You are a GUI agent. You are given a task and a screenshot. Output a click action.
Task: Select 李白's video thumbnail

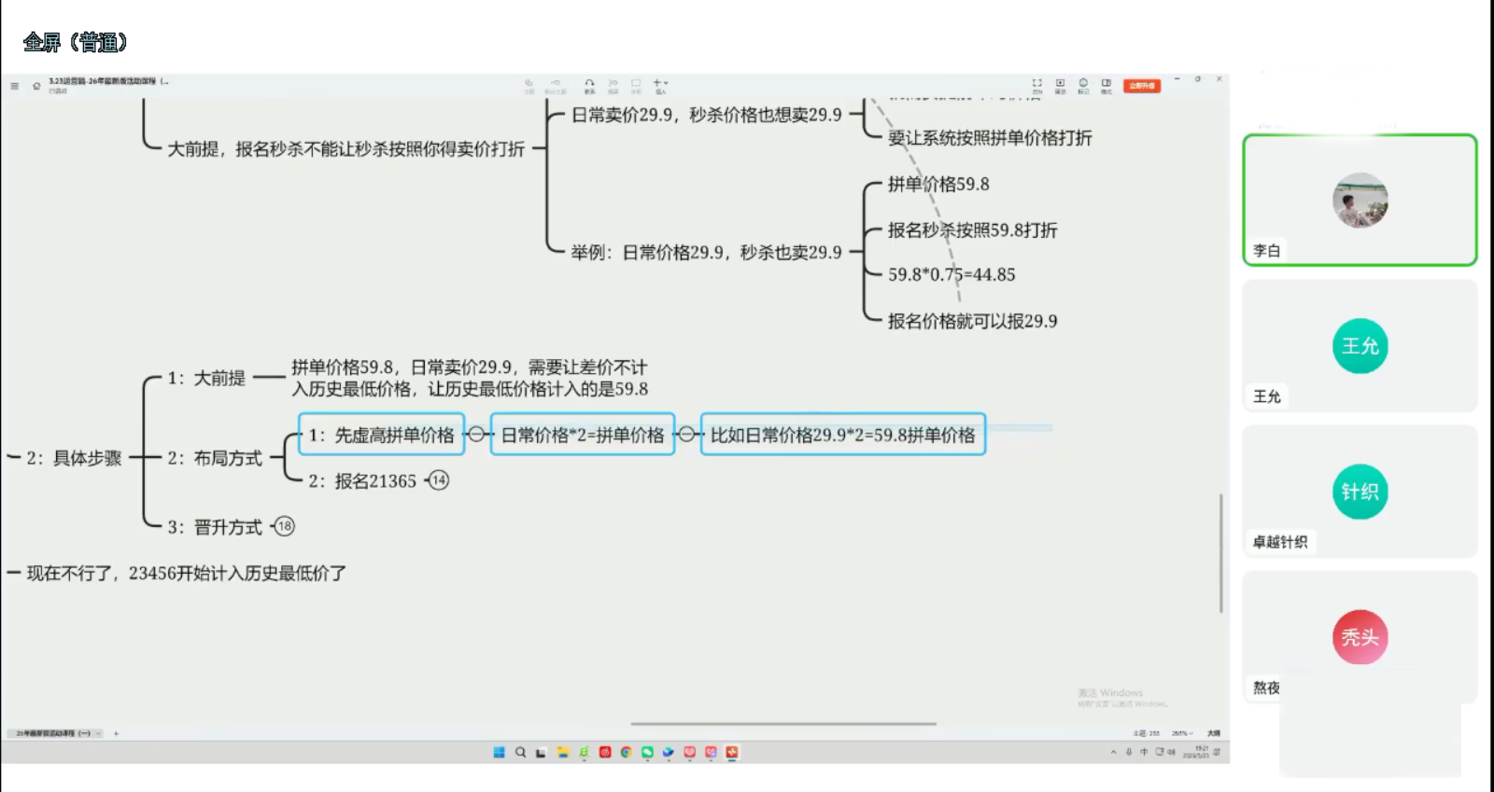click(x=1360, y=200)
